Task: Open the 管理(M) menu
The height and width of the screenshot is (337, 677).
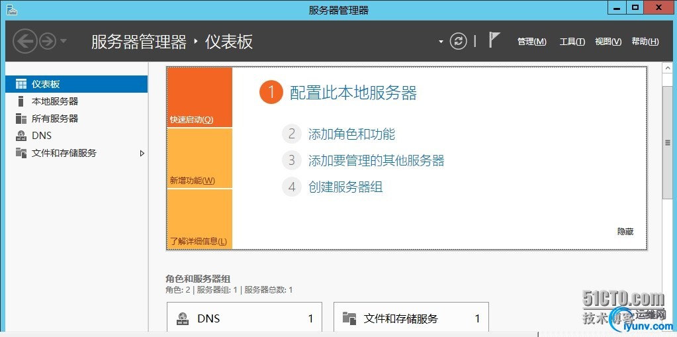Action: [532, 42]
